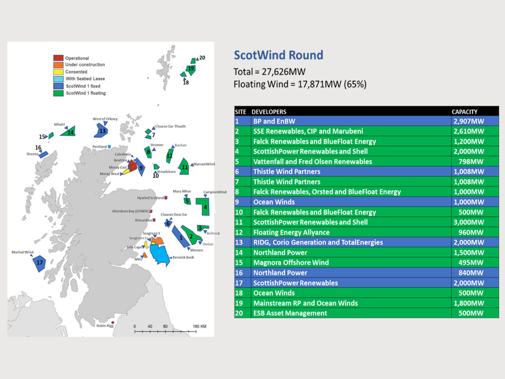This screenshot has width=505, height=379.
Task: Click the 798MW capacity cell
Action: pyautogui.click(x=475, y=162)
